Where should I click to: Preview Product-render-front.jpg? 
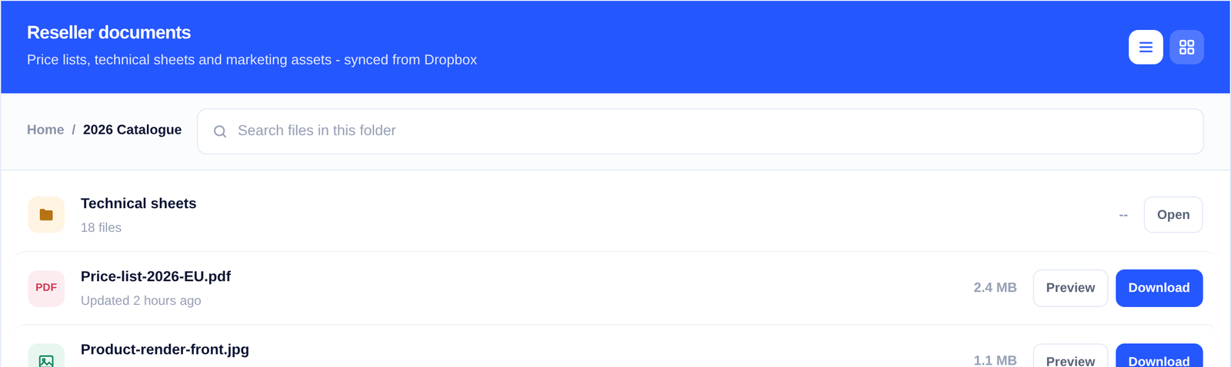(x=1070, y=358)
